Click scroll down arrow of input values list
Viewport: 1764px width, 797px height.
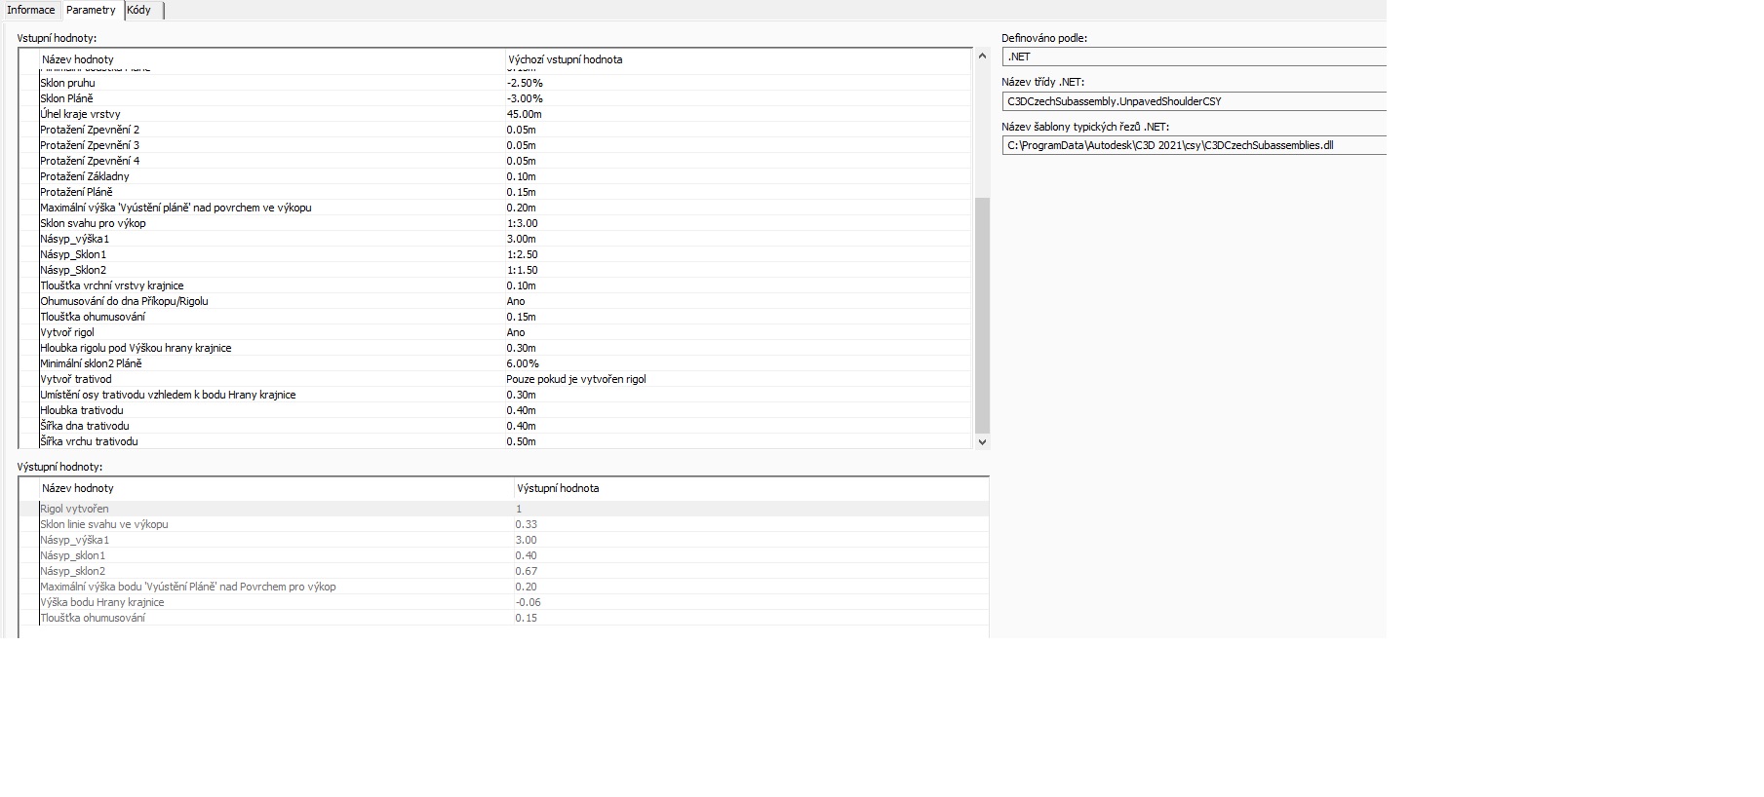[x=982, y=441]
